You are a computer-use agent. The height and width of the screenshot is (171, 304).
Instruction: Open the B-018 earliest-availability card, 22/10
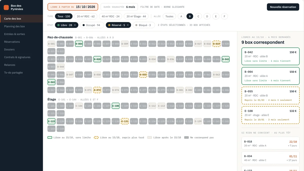(x=271, y=143)
